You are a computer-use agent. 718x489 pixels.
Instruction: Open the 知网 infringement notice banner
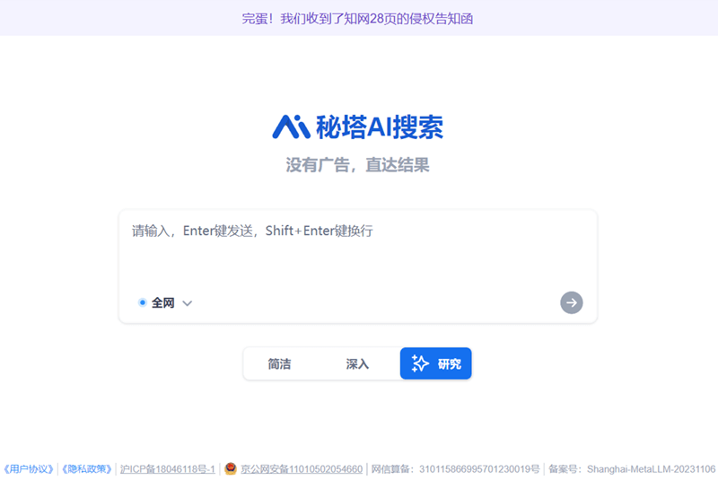357,19
